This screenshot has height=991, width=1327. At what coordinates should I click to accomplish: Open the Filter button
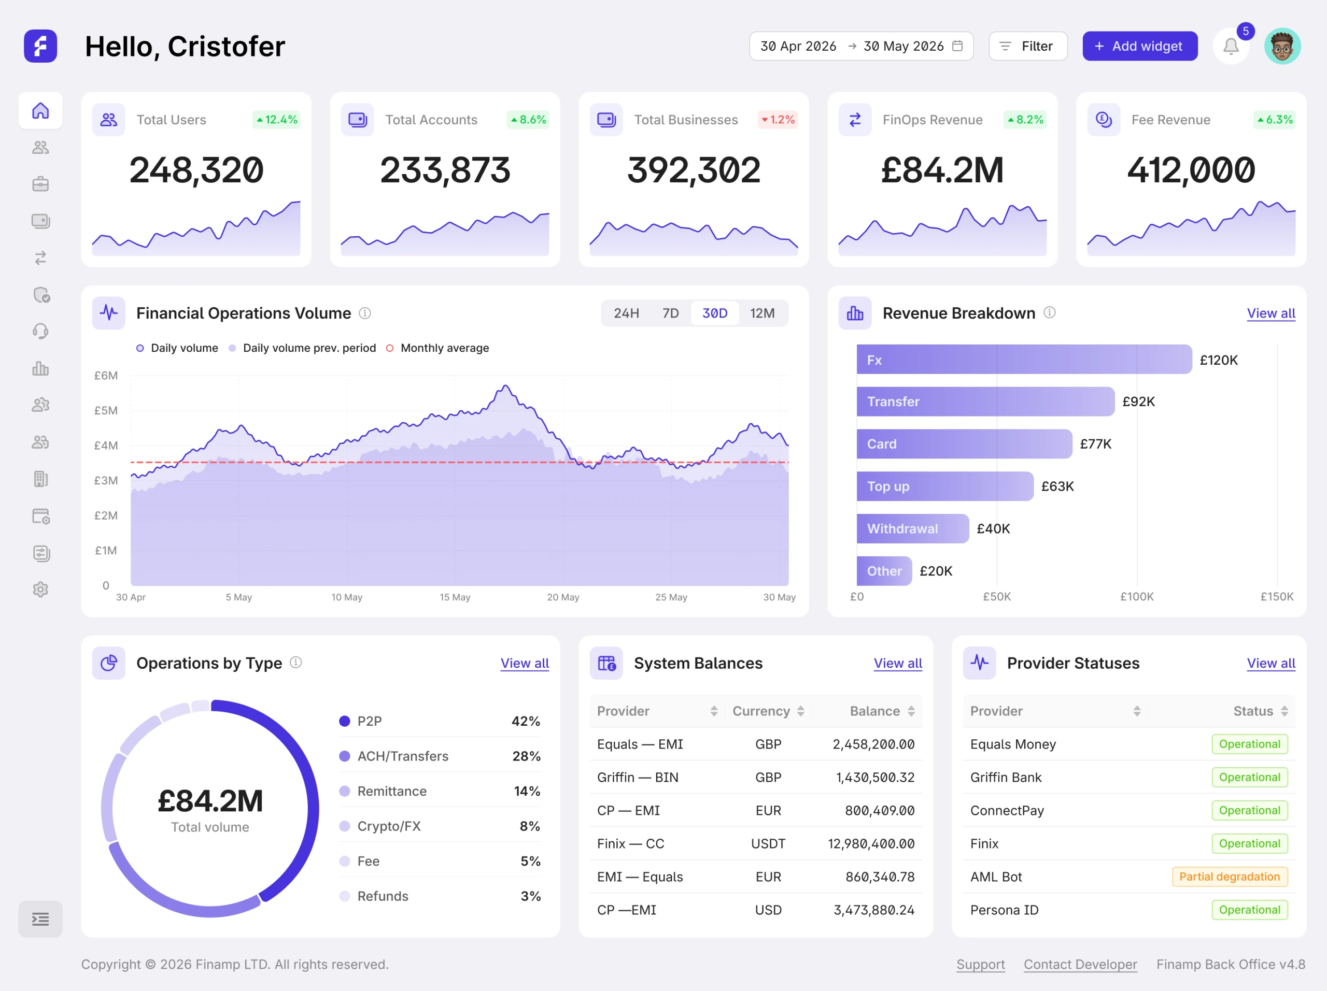coord(1027,46)
